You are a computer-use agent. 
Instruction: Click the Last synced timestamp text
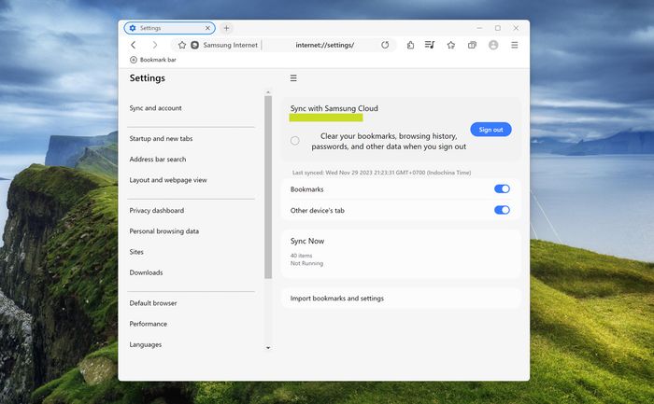pos(381,173)
